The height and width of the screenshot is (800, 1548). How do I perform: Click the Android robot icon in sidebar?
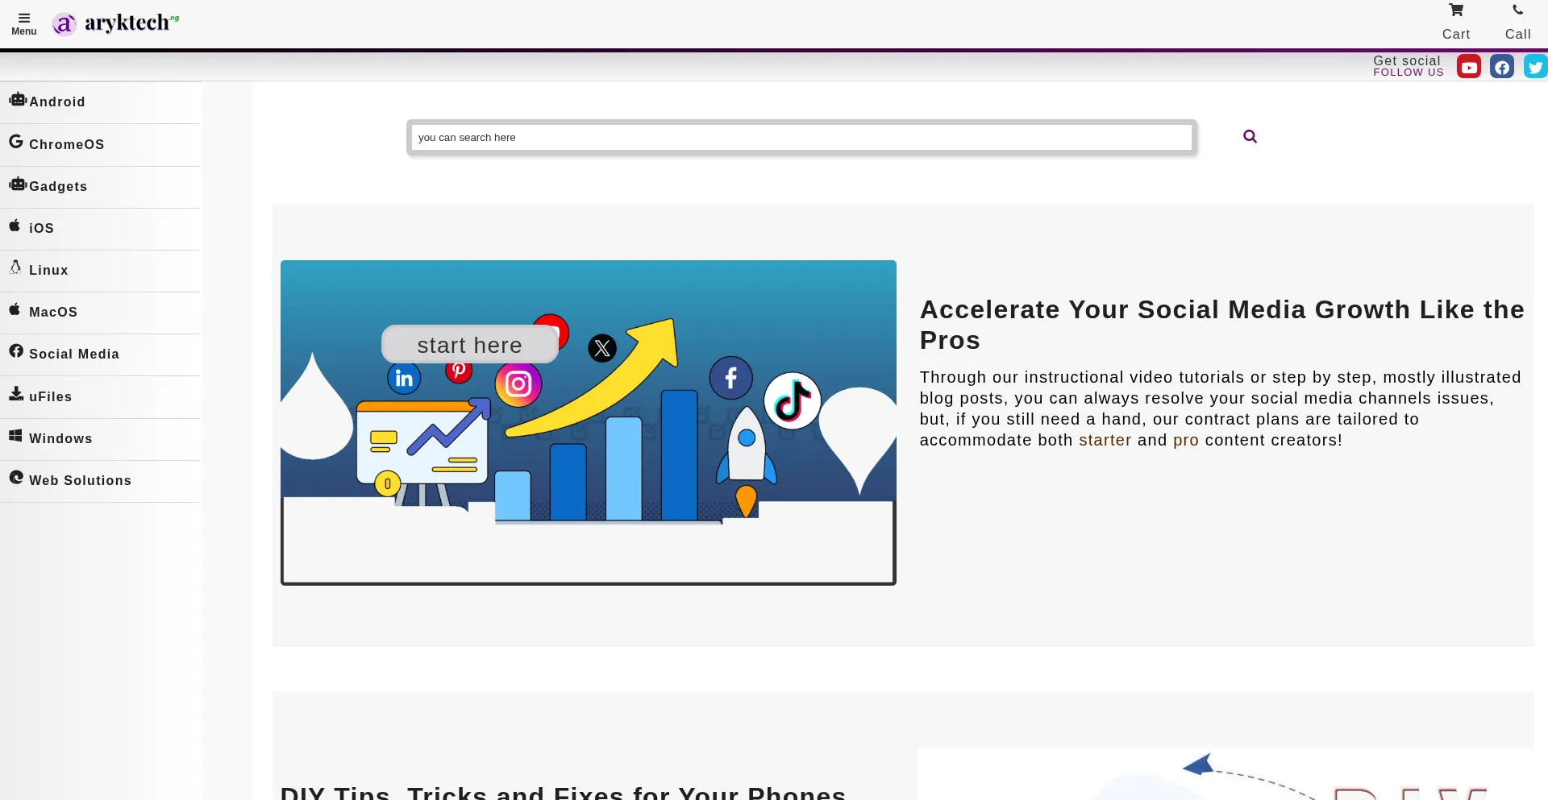coord(18,99)
